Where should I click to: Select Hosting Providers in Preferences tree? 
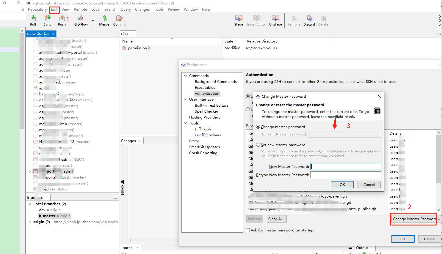coord(205,117)
